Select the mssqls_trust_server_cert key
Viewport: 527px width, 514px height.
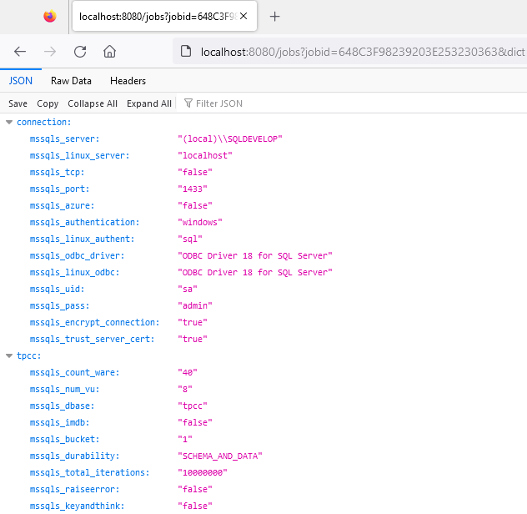(92, 339)
